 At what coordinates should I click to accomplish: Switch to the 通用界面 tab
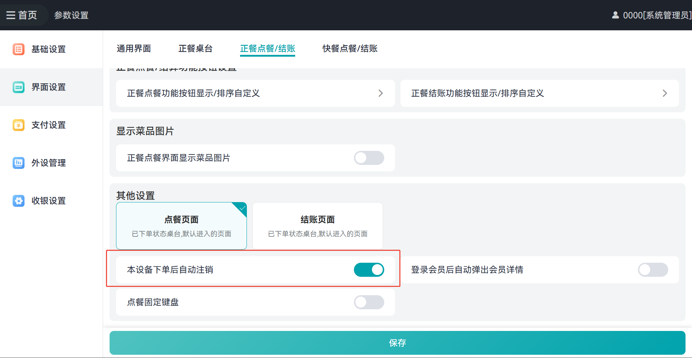tap(134, 48)
